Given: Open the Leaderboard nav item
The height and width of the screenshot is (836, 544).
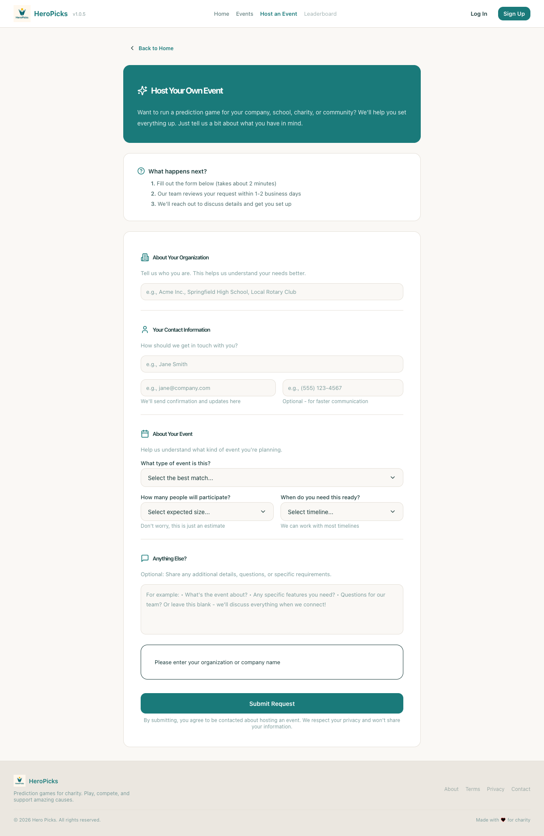Looking at the screenshot, I should pos(320,14).
